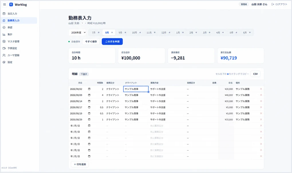Screen dimensions: 292x173
Task: Delete the 2026/08/19 row
Action: coord(261,113)
